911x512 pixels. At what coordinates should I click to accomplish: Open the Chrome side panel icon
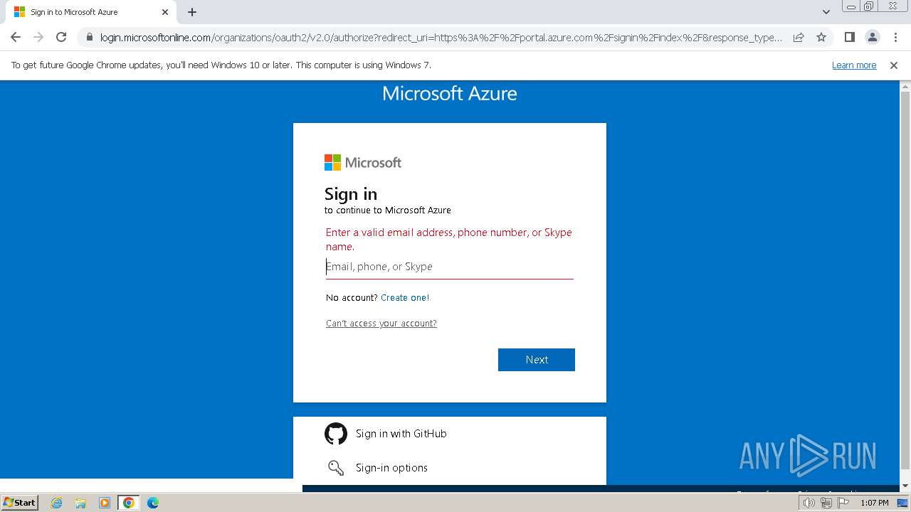849,37
